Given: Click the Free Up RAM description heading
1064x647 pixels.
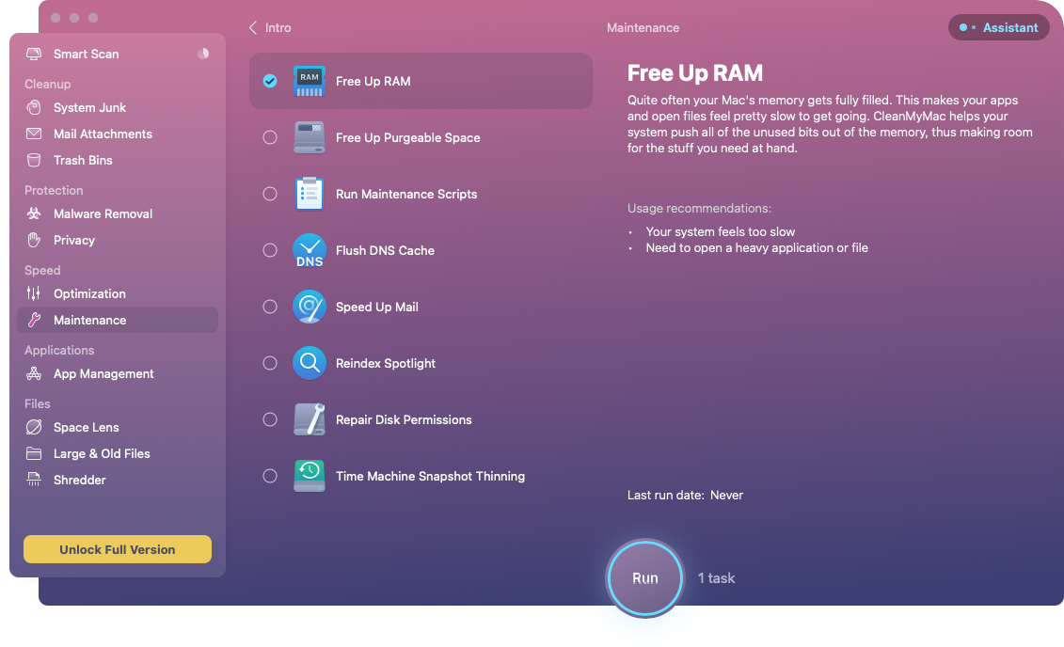Looking at the screenshot, I should point(695,73).
